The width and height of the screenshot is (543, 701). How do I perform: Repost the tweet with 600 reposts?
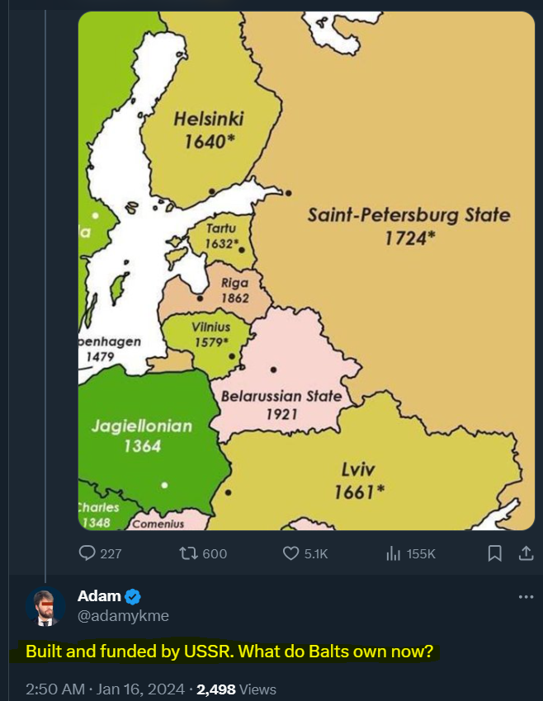189,553
